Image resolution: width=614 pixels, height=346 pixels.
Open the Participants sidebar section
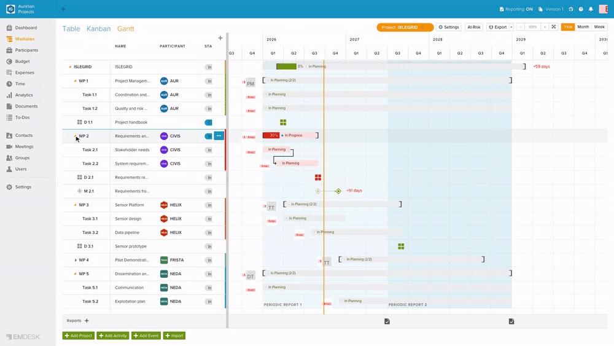click(22, 50)
